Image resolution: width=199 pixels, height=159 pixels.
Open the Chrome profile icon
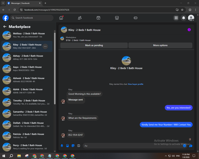click(190, 10)
